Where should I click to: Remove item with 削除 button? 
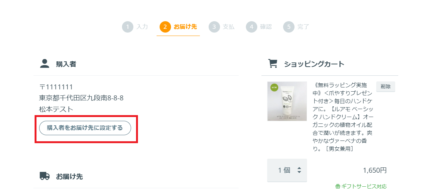(385, 86)
